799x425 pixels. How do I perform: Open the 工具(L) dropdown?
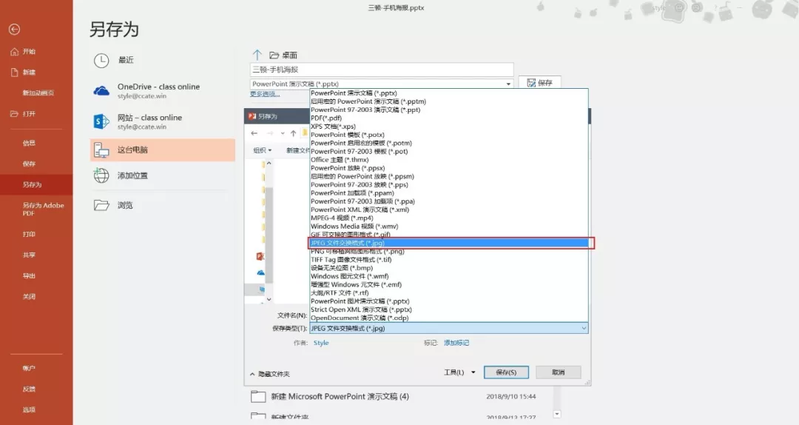pos(459,372)
